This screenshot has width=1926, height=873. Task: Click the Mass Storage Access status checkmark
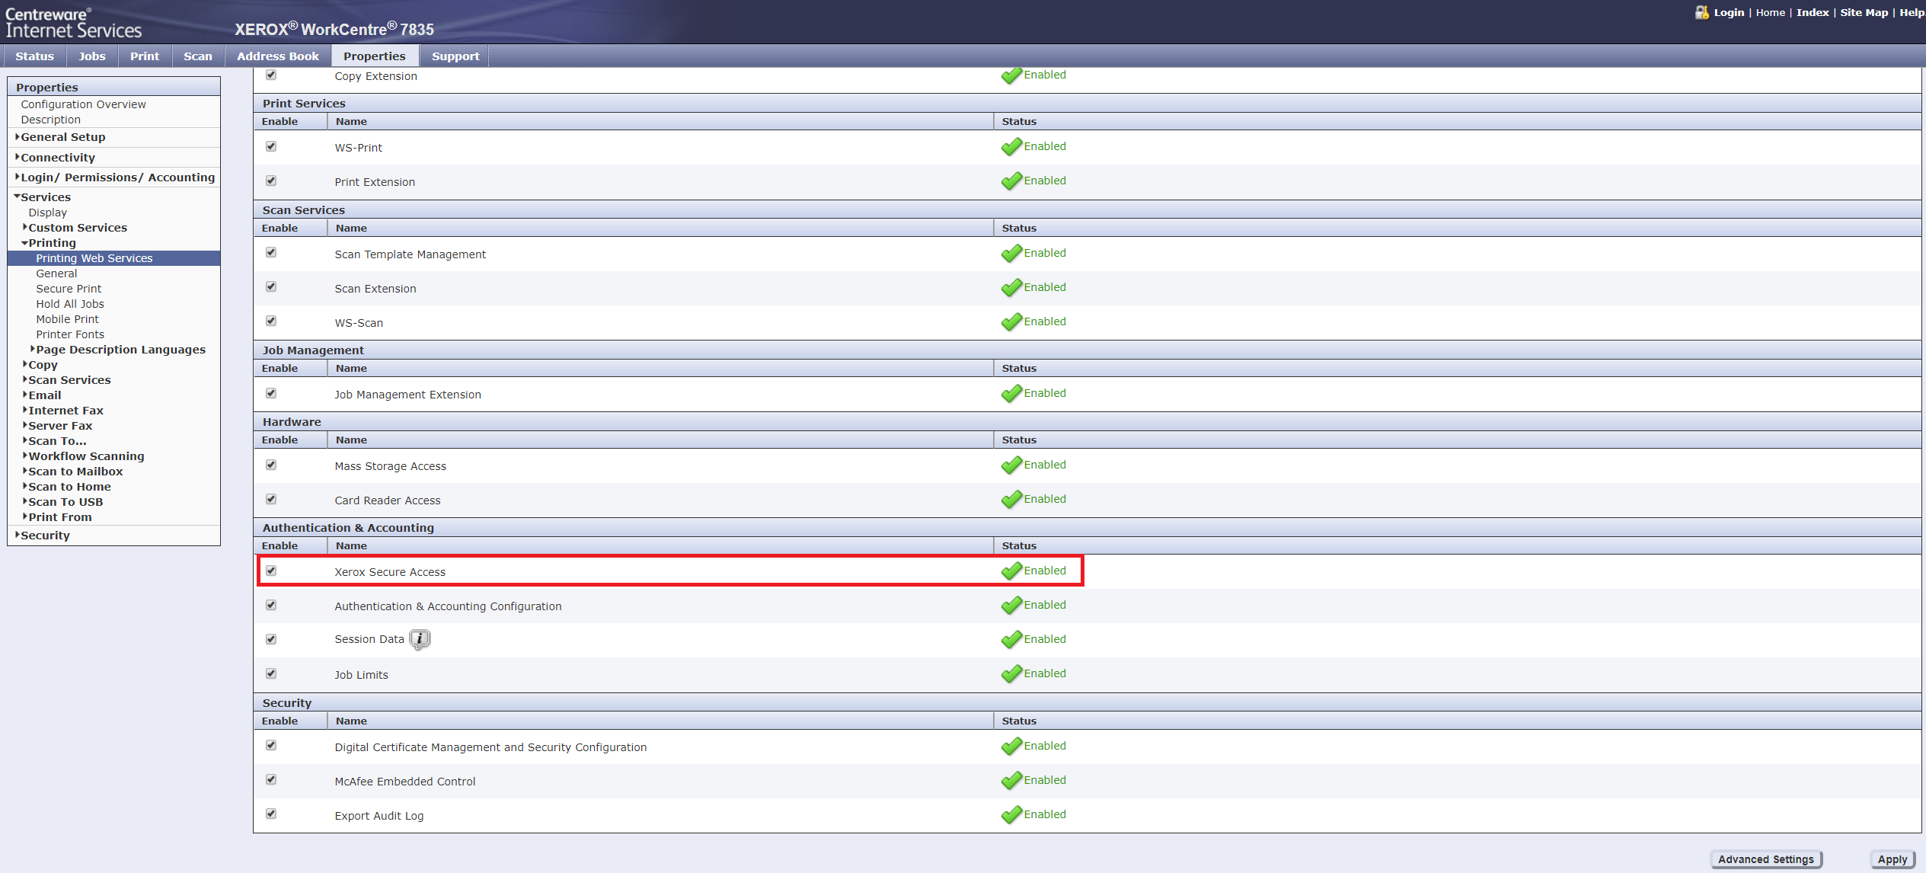coord(1011,465)
